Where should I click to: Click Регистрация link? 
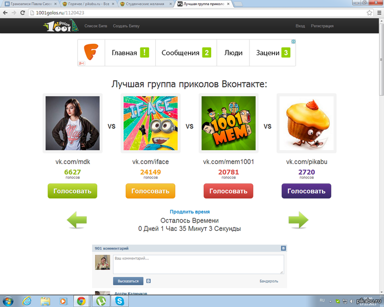tap(322, 26)
